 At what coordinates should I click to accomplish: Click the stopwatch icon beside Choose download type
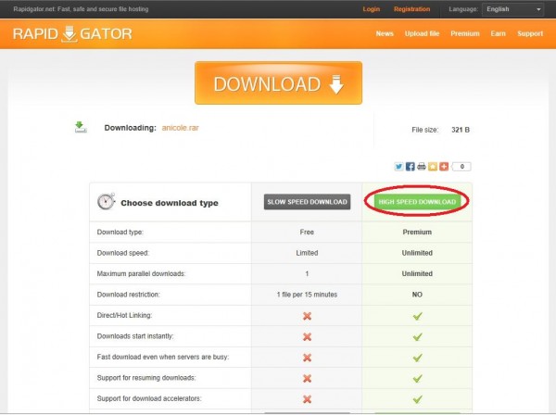107,202
